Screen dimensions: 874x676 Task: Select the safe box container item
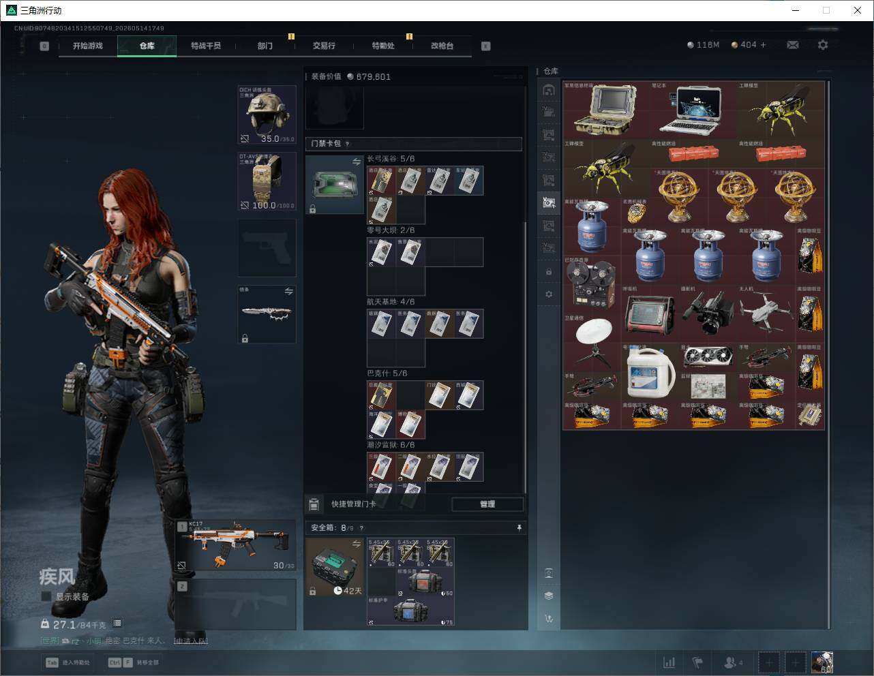pos(335,567)
